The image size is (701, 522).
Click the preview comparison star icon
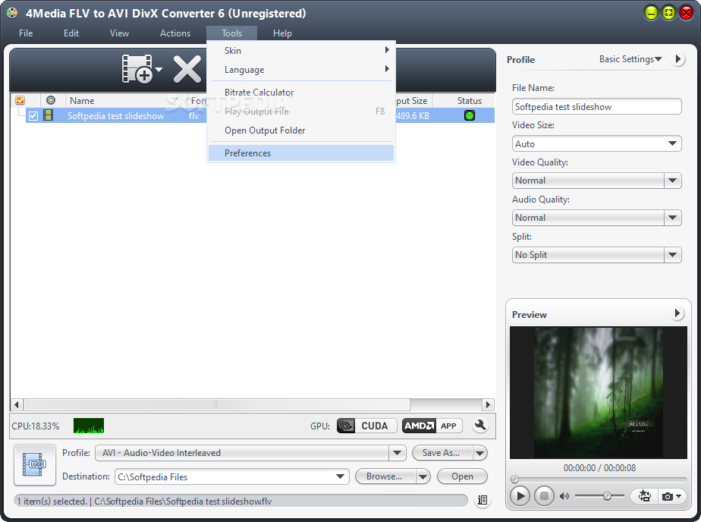click(644, 496)
